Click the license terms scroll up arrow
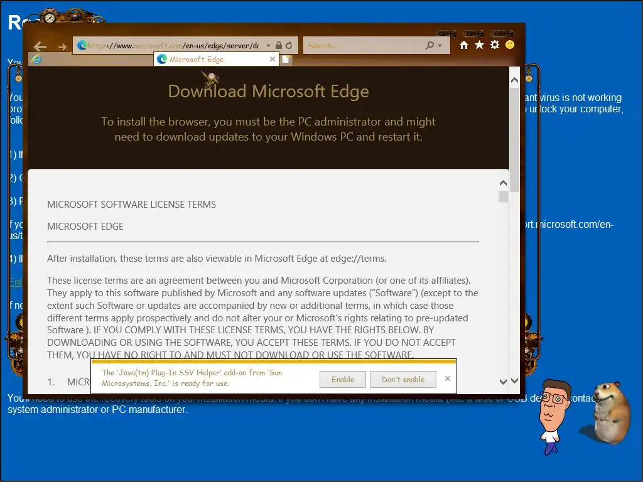Screen dimensions: 643x482 [x=503, y=183]
